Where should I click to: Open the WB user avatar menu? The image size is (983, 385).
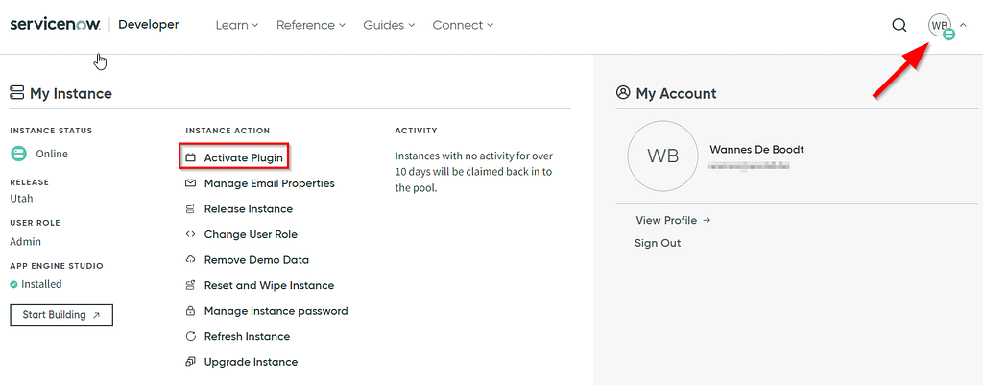[x=941, y=26]
